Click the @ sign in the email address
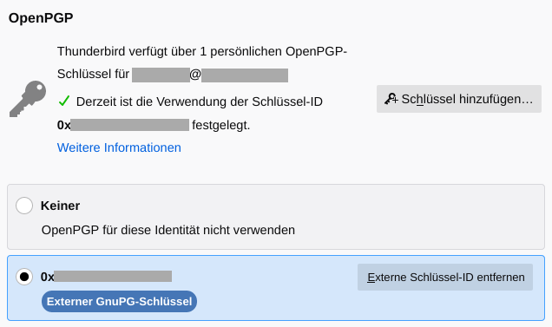 (x=195, y=75)
